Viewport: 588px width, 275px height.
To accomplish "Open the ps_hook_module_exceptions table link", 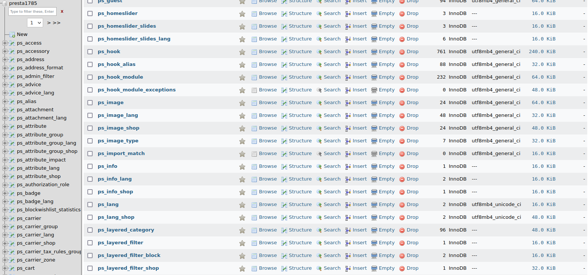I will tap(136, 90).
